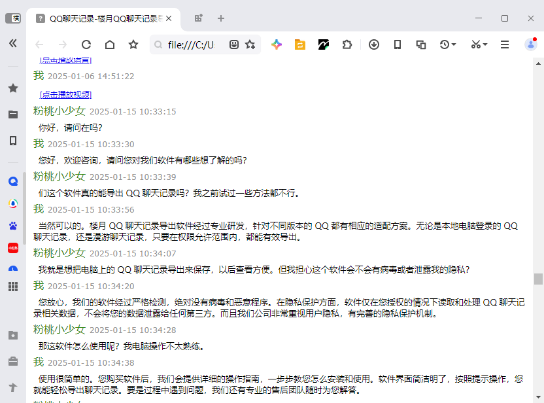The width and height of the screenshot is (544, 403).
Task: Open the orange folder sync icon
Action: 300,44
